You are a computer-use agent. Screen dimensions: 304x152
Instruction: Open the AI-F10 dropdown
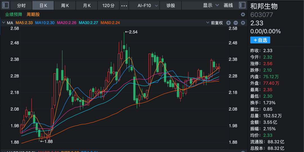tap(148, 5)
